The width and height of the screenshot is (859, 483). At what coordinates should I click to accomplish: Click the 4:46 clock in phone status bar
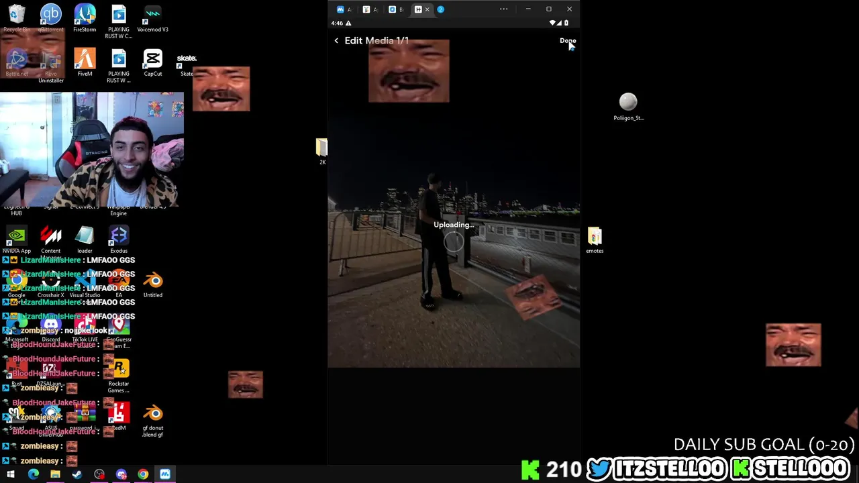(x=337, y=23)
